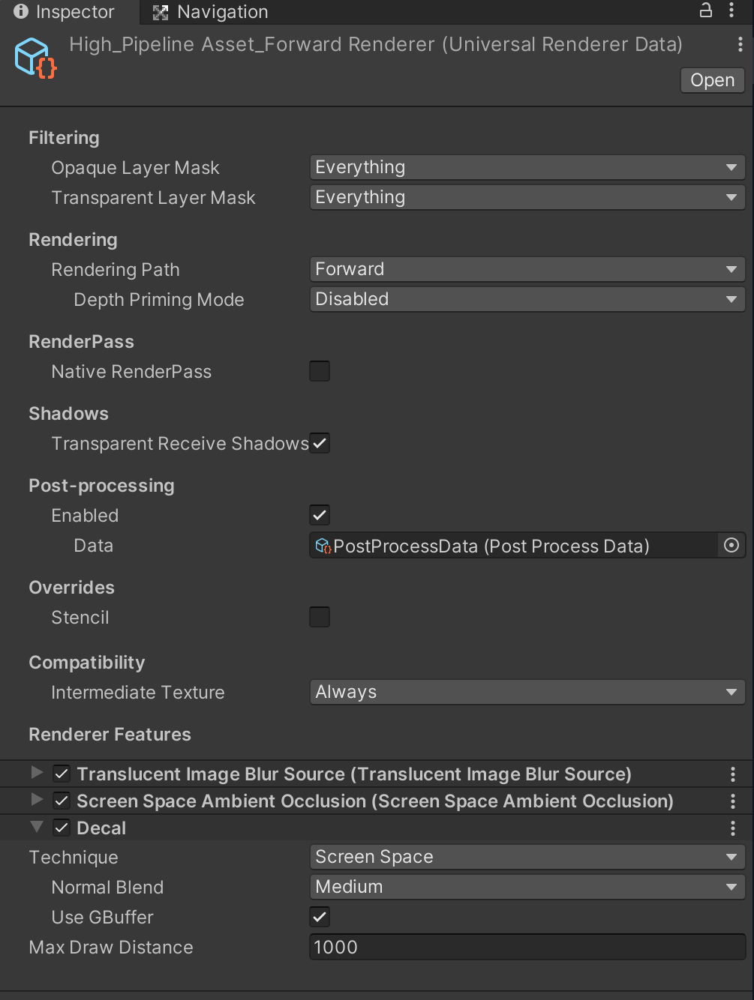Screen dimensions: 754x1000
Task: Click the PostProcessData object picker icon
Action: 731,546
